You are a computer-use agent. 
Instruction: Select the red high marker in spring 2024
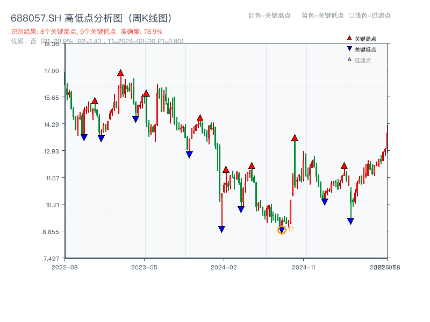tap(252, 166)
